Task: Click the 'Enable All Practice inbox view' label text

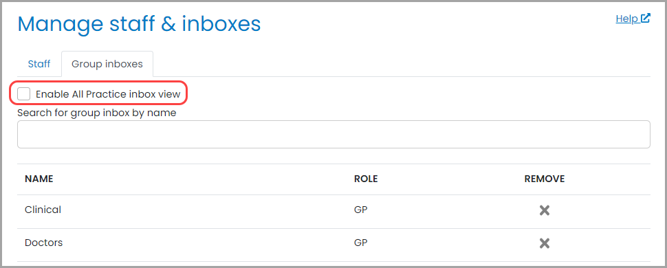Action: 108,94
